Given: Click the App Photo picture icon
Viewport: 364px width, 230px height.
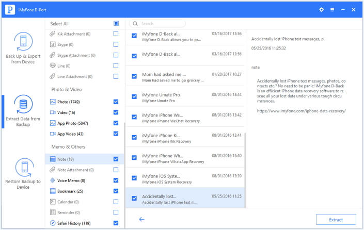Looking at the screenshot, I should coord(53,123).
